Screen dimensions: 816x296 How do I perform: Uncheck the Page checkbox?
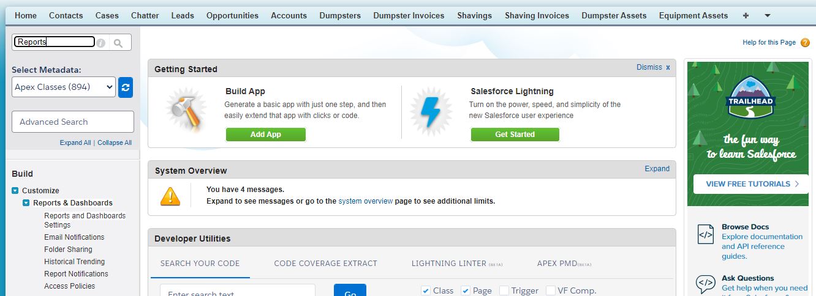466,290
